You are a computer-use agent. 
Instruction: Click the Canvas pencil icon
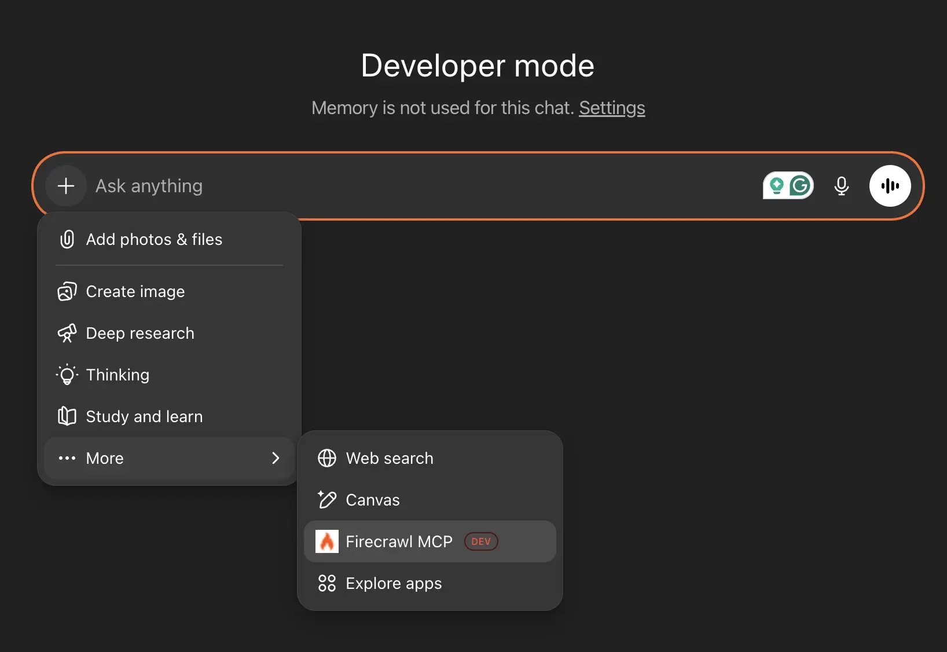327,500
